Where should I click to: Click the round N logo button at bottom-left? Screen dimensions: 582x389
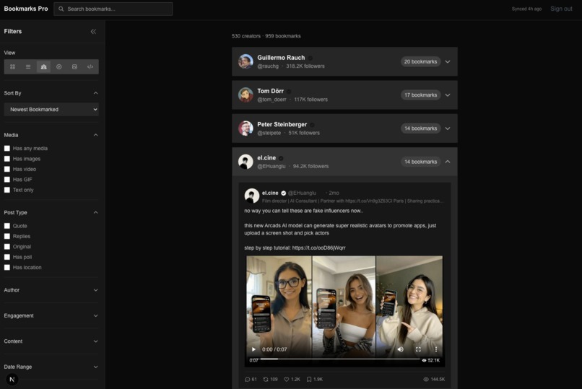click(12, 380)
